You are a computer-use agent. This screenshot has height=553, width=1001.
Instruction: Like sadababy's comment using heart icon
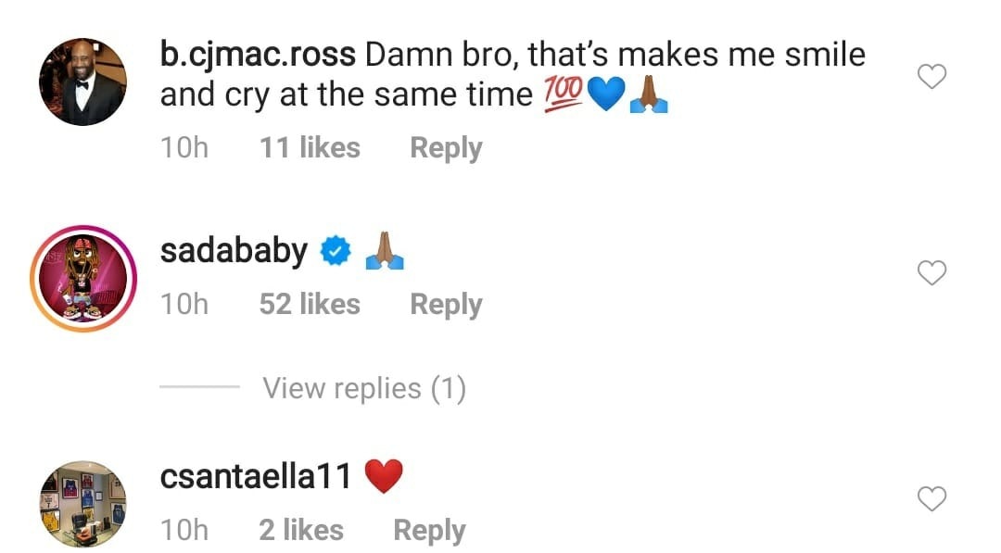coord(931,273)
